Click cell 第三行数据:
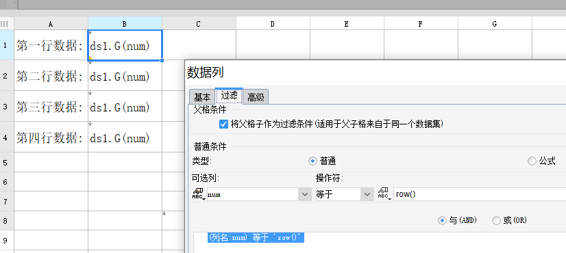 tap(51, 107)
